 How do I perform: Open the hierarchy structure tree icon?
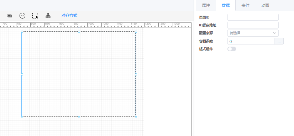[48, 16]
